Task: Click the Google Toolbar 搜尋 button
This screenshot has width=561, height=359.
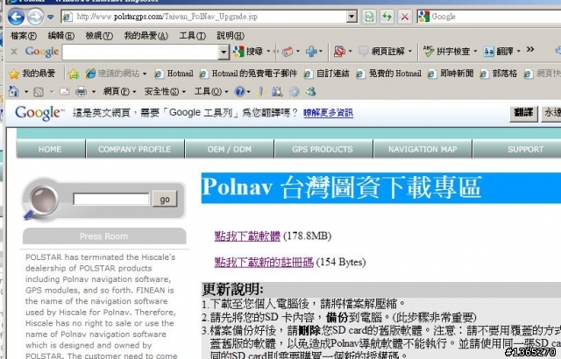Action: coord(248,52)
